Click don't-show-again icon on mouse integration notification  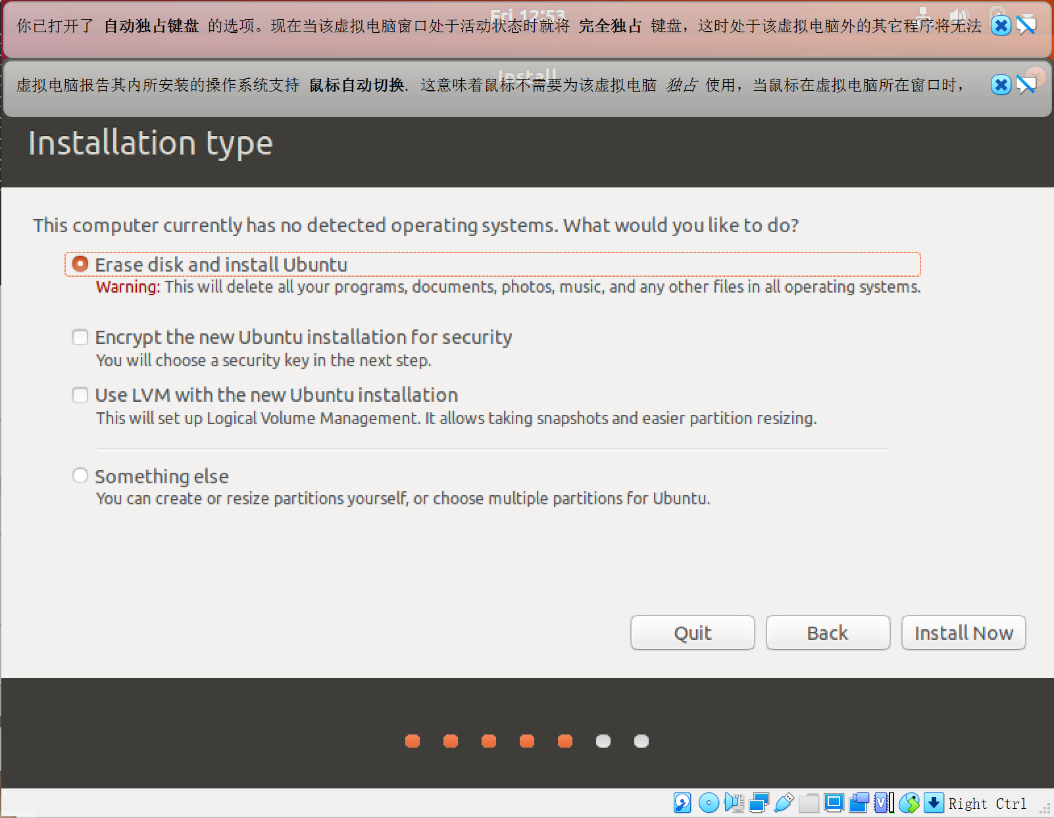coord(1026,85)
